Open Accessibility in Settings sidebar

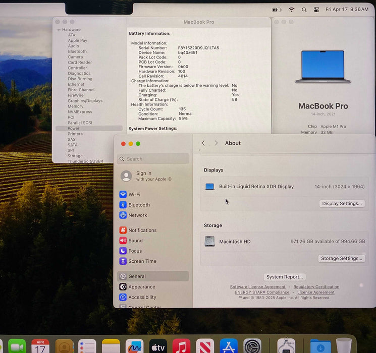[x=153, y=297]
